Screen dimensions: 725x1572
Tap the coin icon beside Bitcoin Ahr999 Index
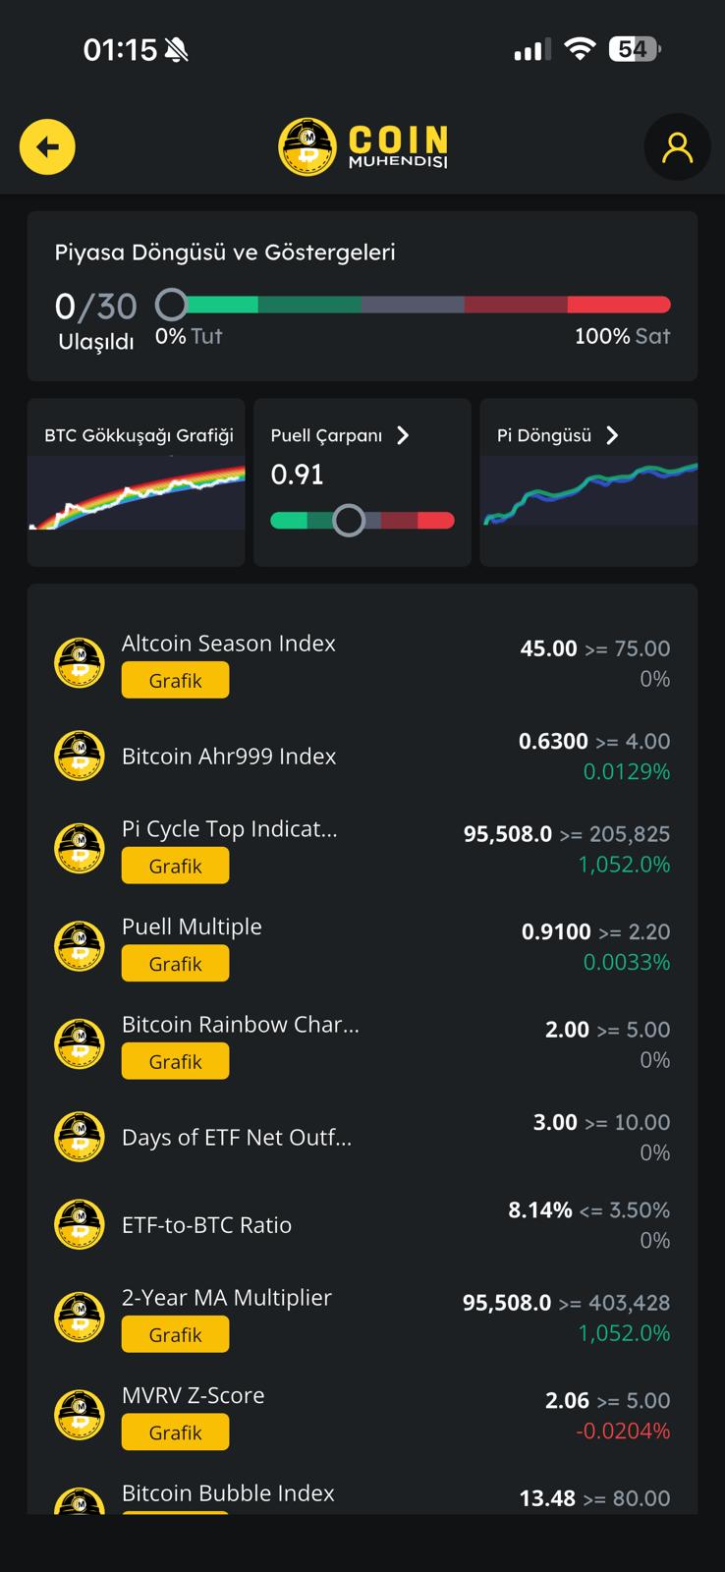point(80,756)
